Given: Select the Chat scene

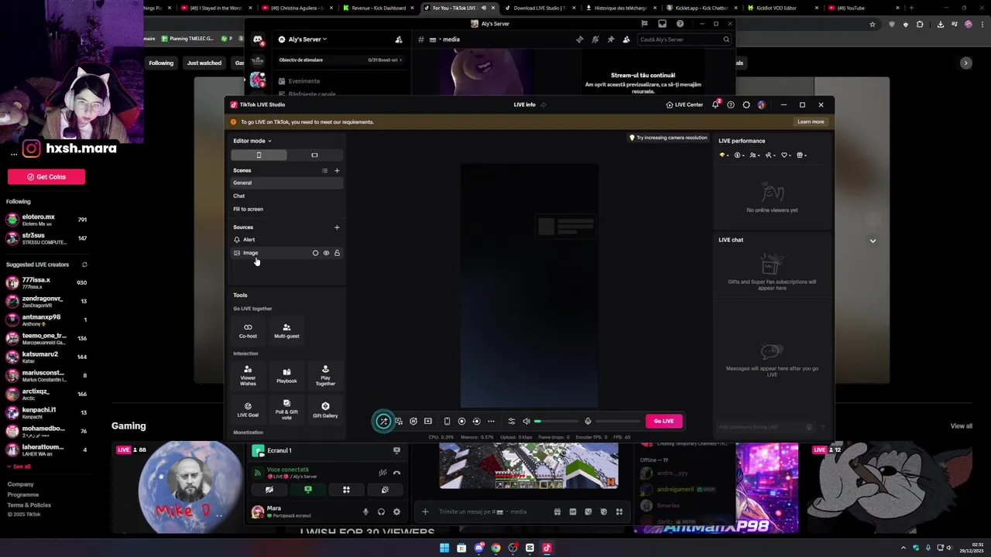Looking at the screenshot, I should [286, 196].
